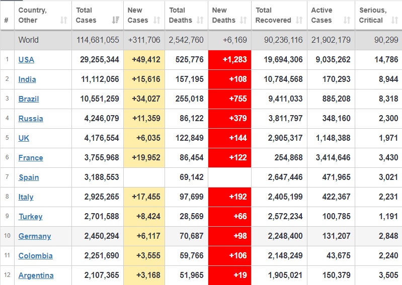Open the India country page
The image size is (402, 285).
coord(27,79)
